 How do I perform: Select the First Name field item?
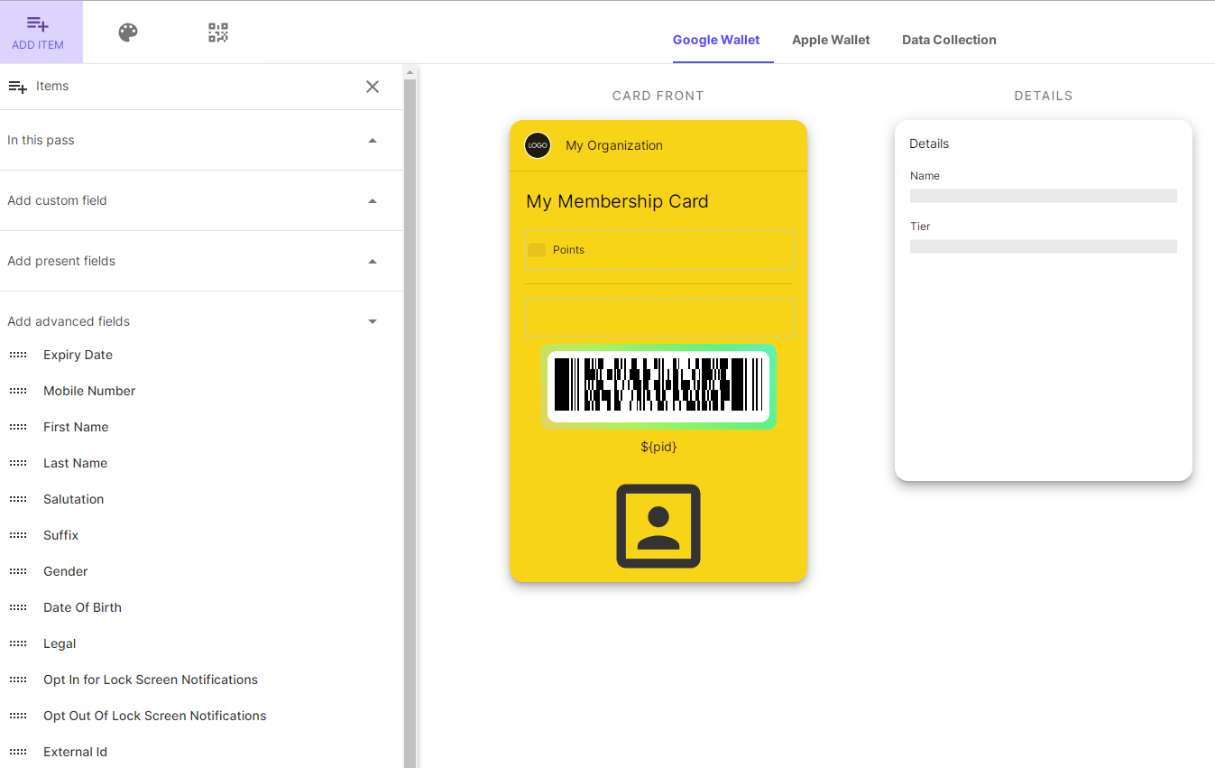click(x=76, y=427)
